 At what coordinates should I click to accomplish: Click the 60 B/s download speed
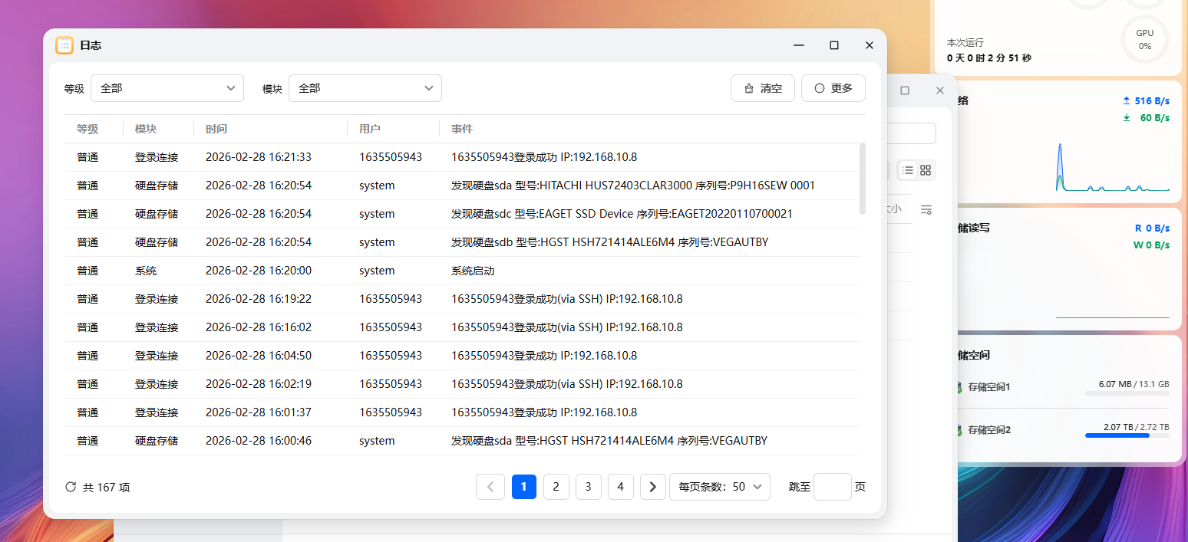[1154, 117]
